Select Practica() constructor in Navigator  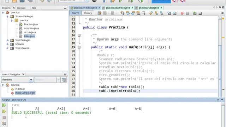click(x=20, y=89)
